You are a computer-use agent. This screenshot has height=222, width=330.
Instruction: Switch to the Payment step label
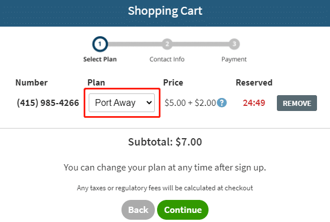tap(234, 59)
